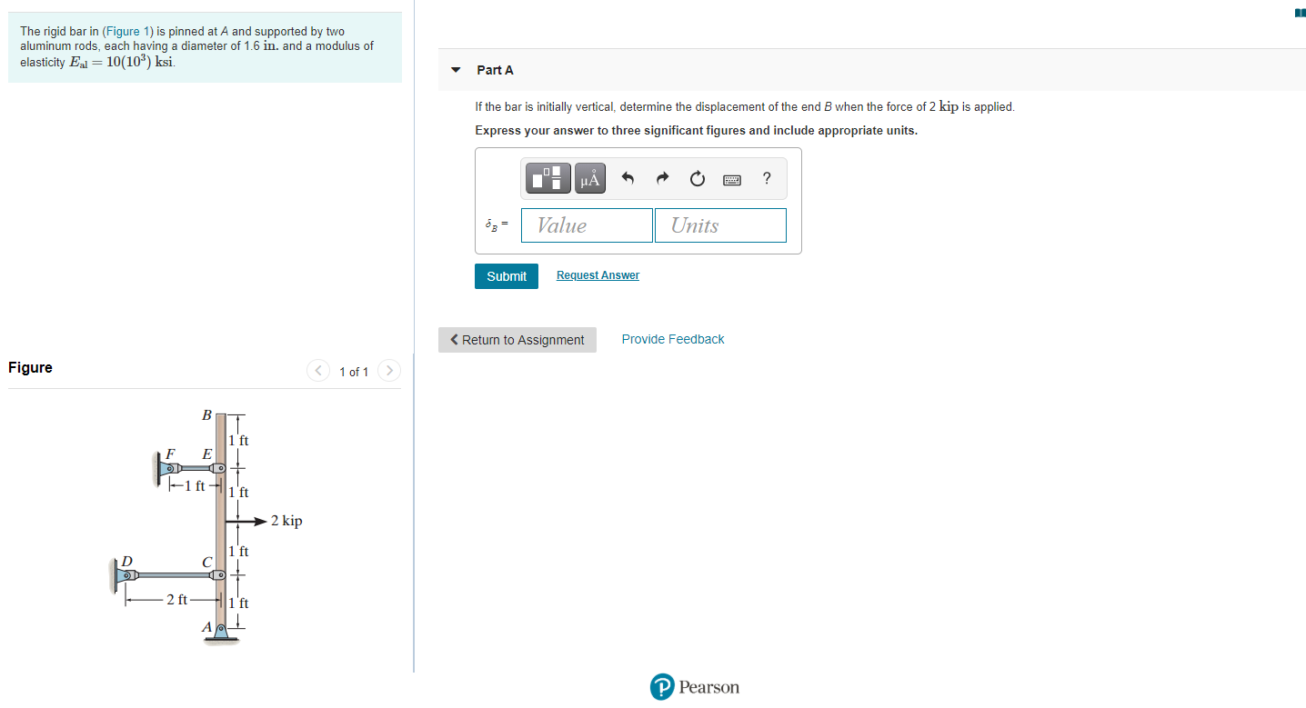Open help via the question mark icon
Screen dimensions: 1306x708
pyautogui.click(x=766, y=178)
